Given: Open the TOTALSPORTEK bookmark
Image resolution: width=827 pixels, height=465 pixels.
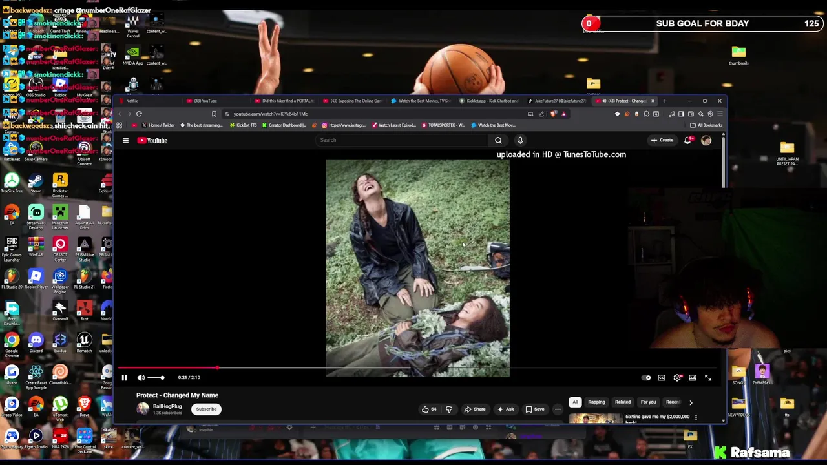Looking at the screenshot, I should (x=443, y=125).
